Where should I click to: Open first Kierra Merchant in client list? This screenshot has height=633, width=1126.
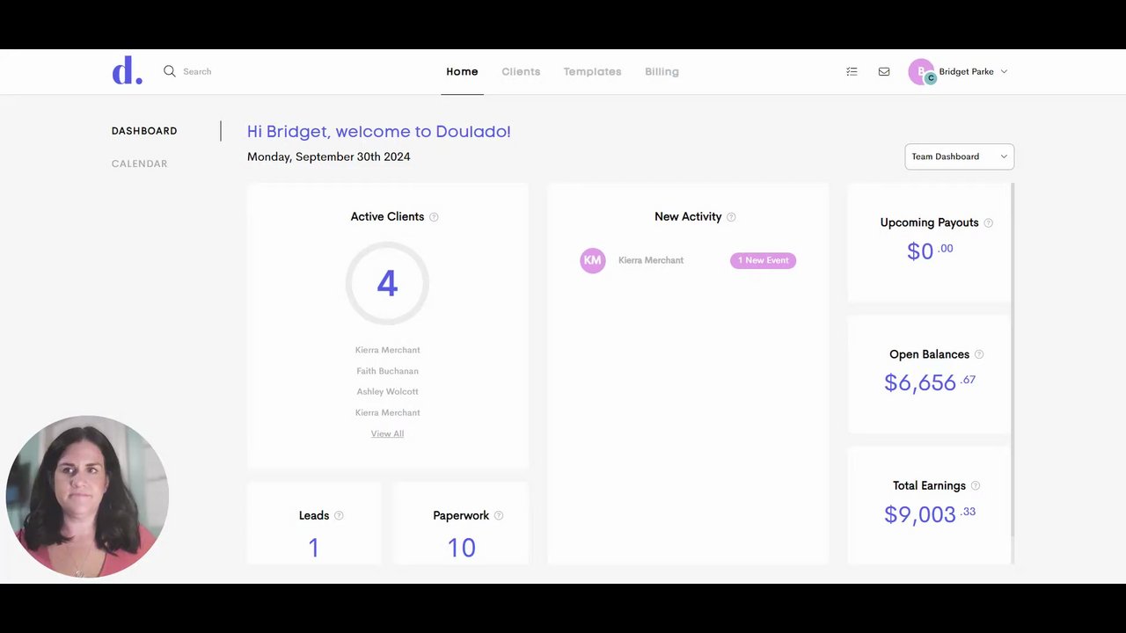pos(387,350)
